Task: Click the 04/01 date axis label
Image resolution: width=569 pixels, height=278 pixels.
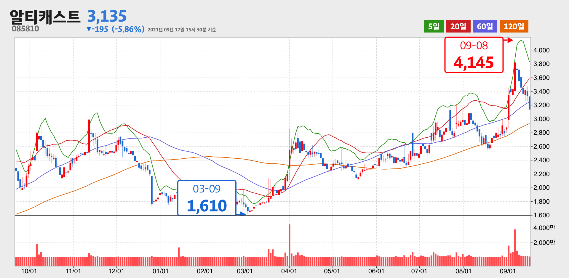Action: point(289,271)
